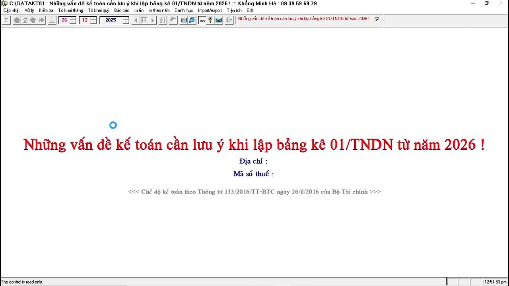
Task: Click the day field showing 26
Action: pyautogui.click(x=64, y=20)
